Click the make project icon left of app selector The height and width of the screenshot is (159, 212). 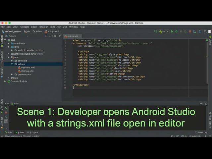coord(155,31)
